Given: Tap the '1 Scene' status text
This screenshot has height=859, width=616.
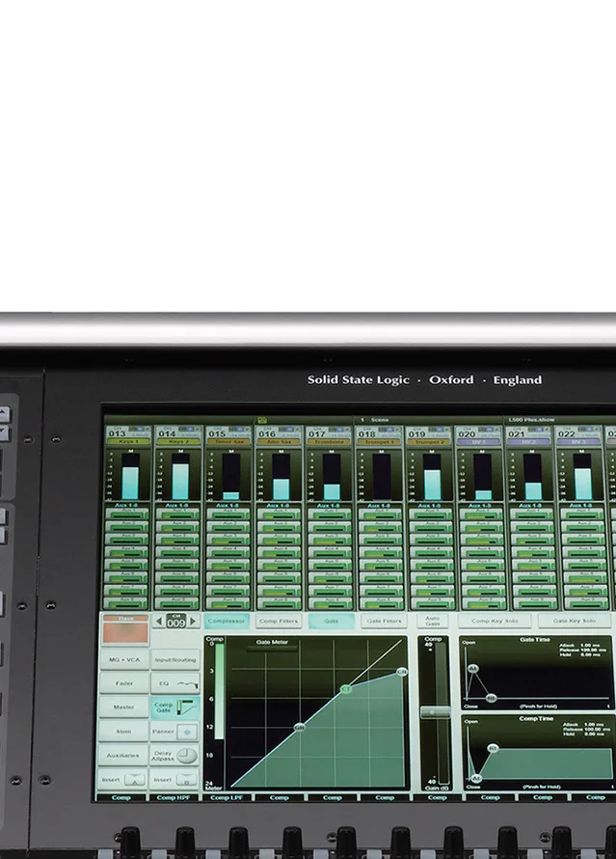Looking at the screenshot, I should point(375,420).
